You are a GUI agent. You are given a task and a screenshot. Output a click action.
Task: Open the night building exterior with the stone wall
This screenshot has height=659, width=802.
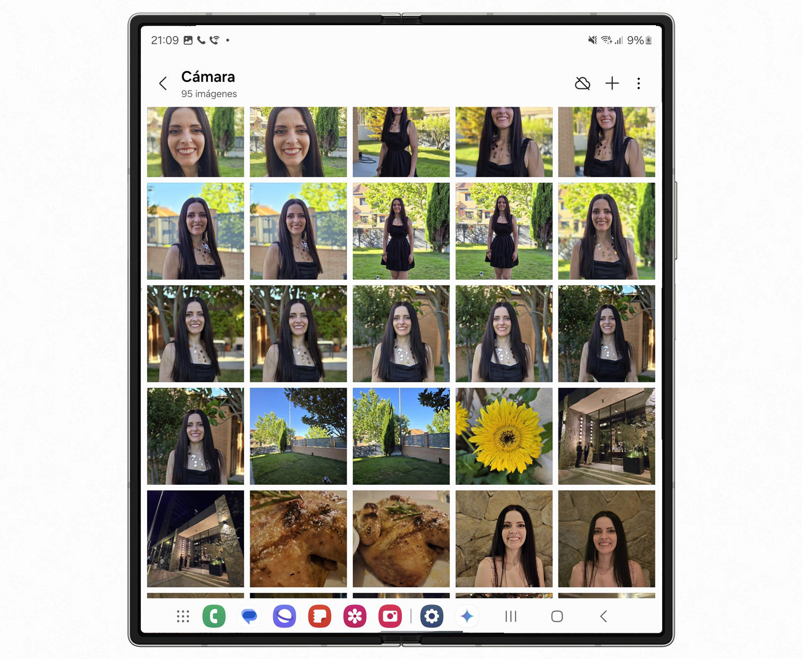[x=195, y=539]
